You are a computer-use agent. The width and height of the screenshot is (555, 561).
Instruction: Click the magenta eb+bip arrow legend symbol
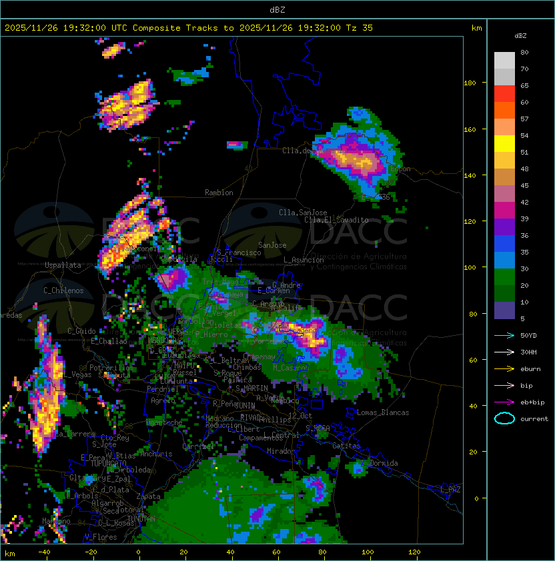(504, 402)
